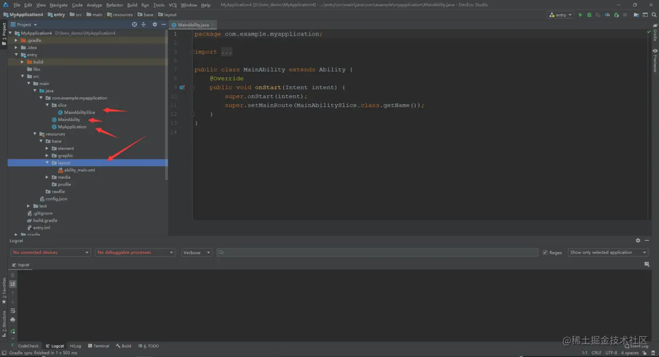Click the UTF-8 encoding in status bar
Viewport: 659px width, 357px height.
coord(611,353)
